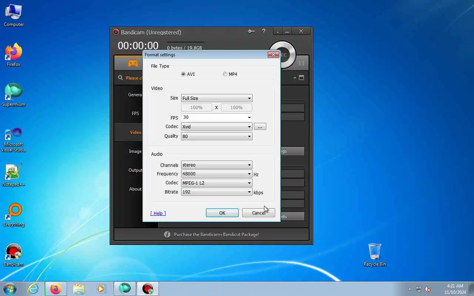Click the game recording mode gamepad icon
474x296 pixels.
[133, 63]
